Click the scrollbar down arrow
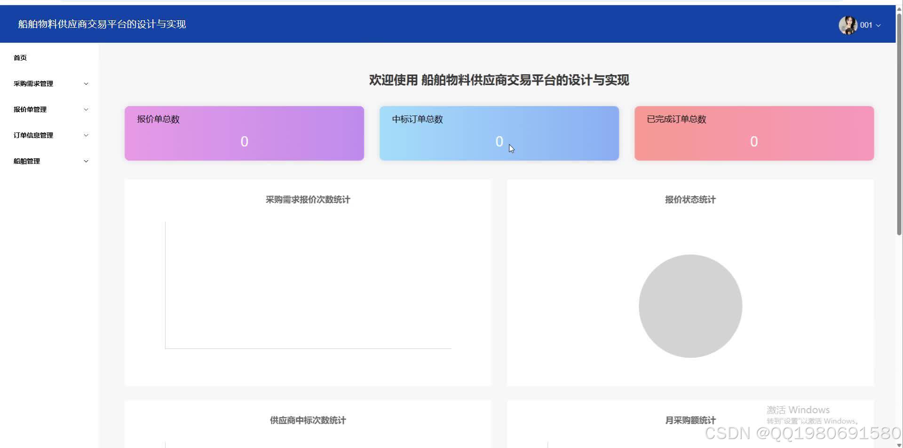This screenshot has width=903, height=448. (x=899, y=444)
